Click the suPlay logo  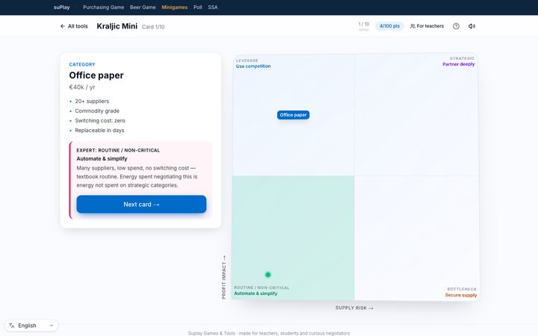coord(62,7)
